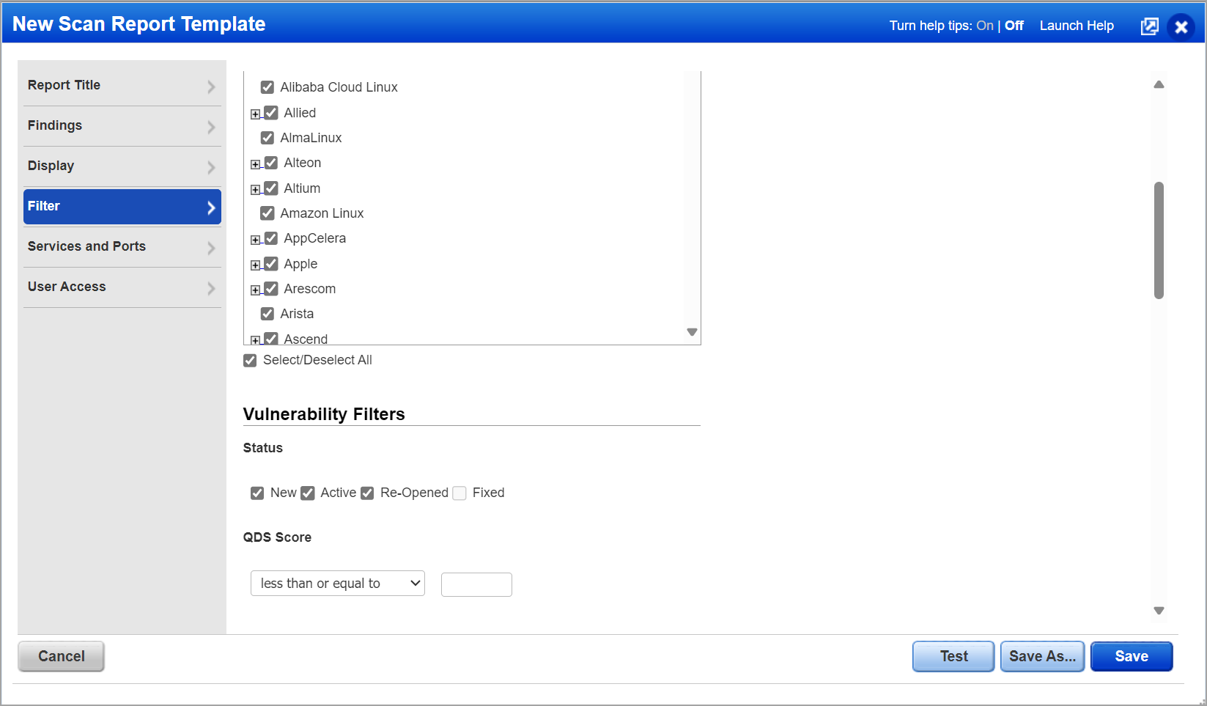Open the pop-out window icon in header

coord(1150,26)
